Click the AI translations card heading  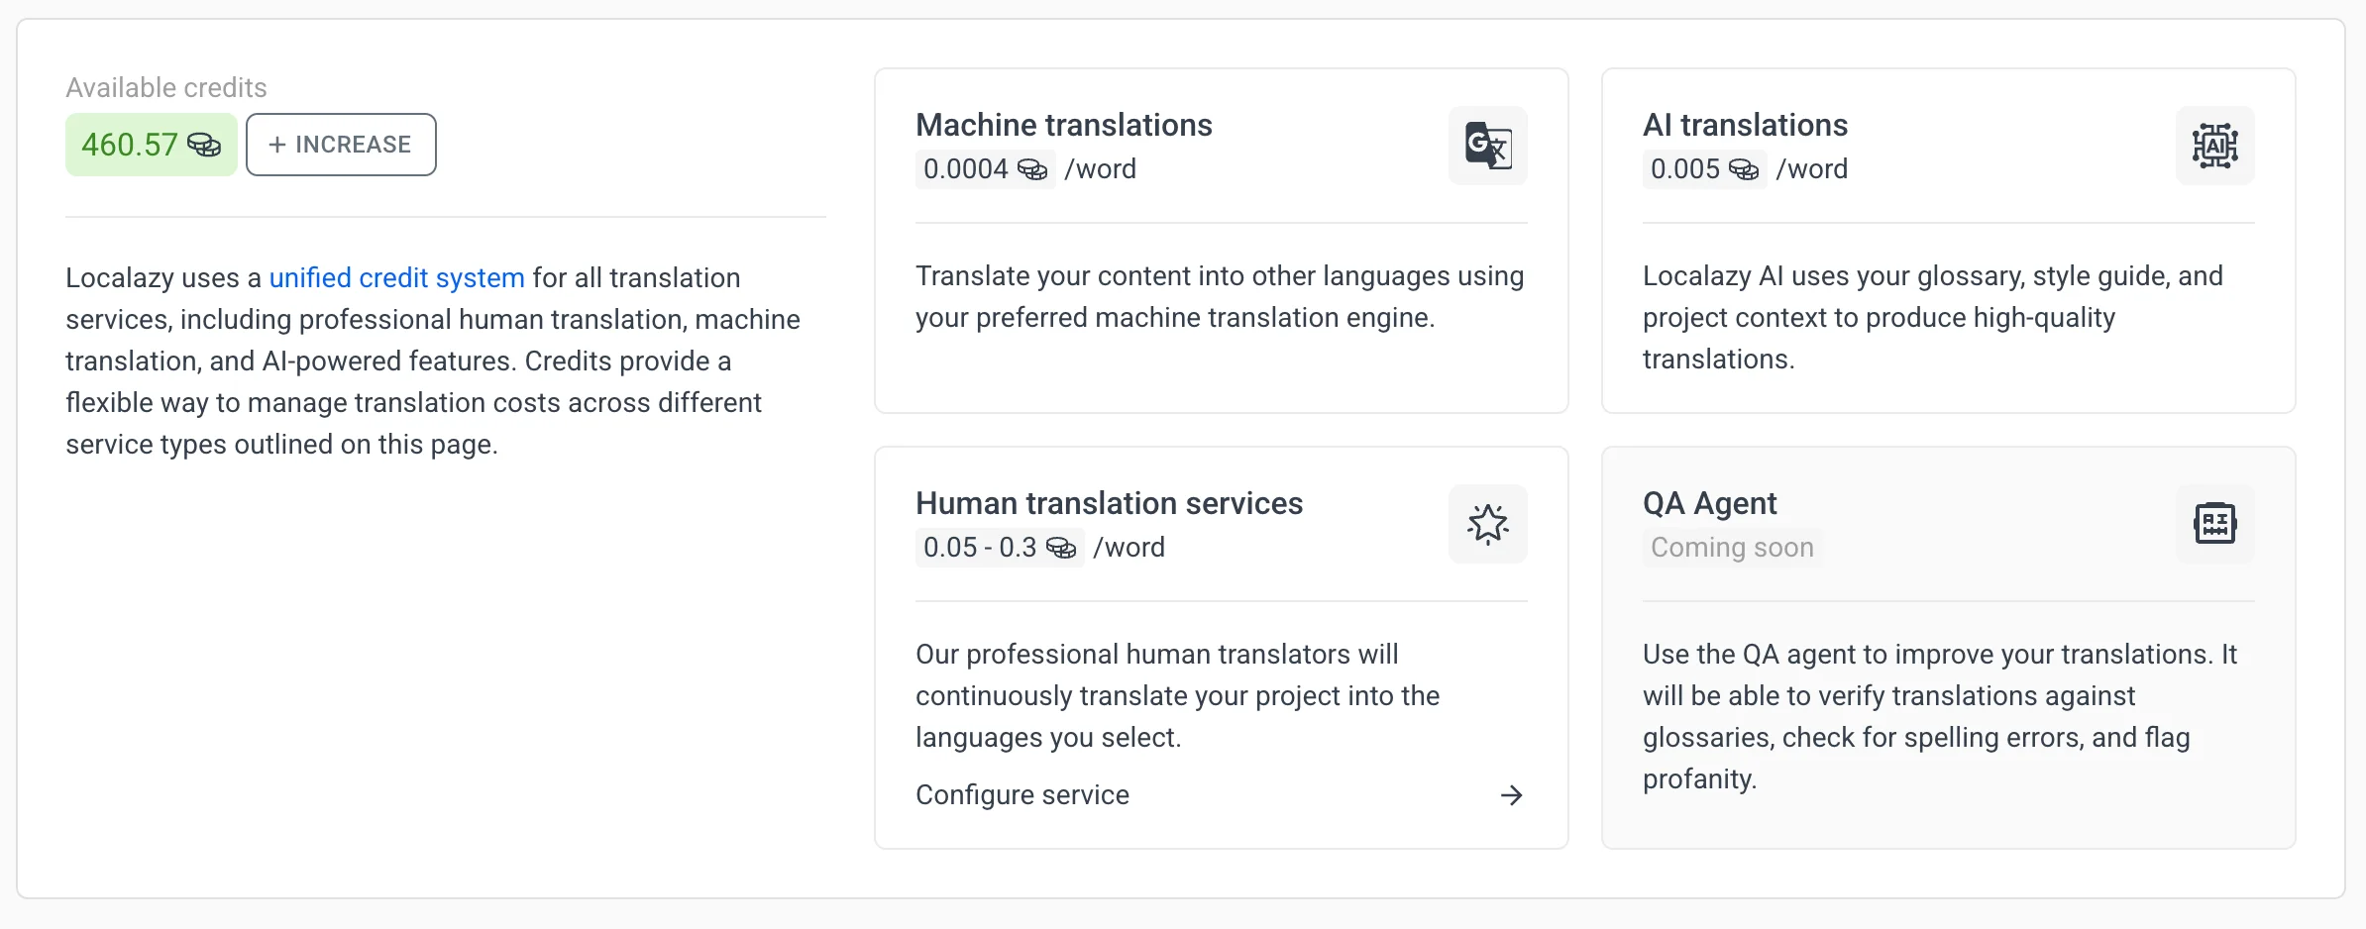tap(1745, 126)
